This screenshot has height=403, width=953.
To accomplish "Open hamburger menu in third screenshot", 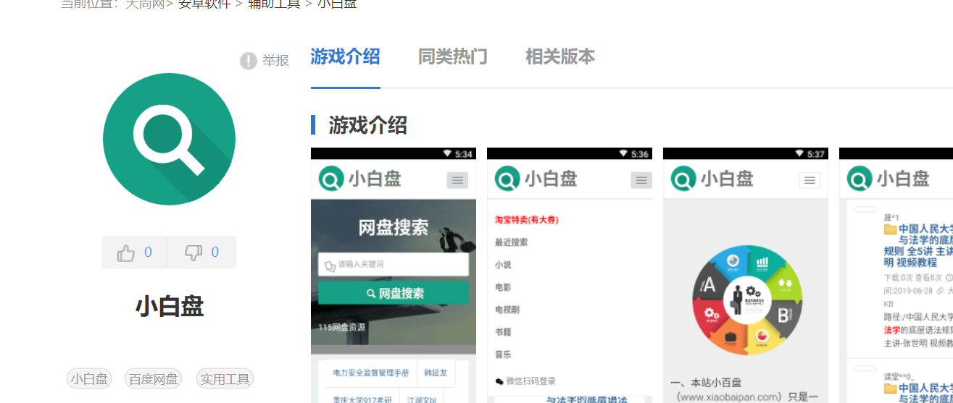I will pos(810,180).
